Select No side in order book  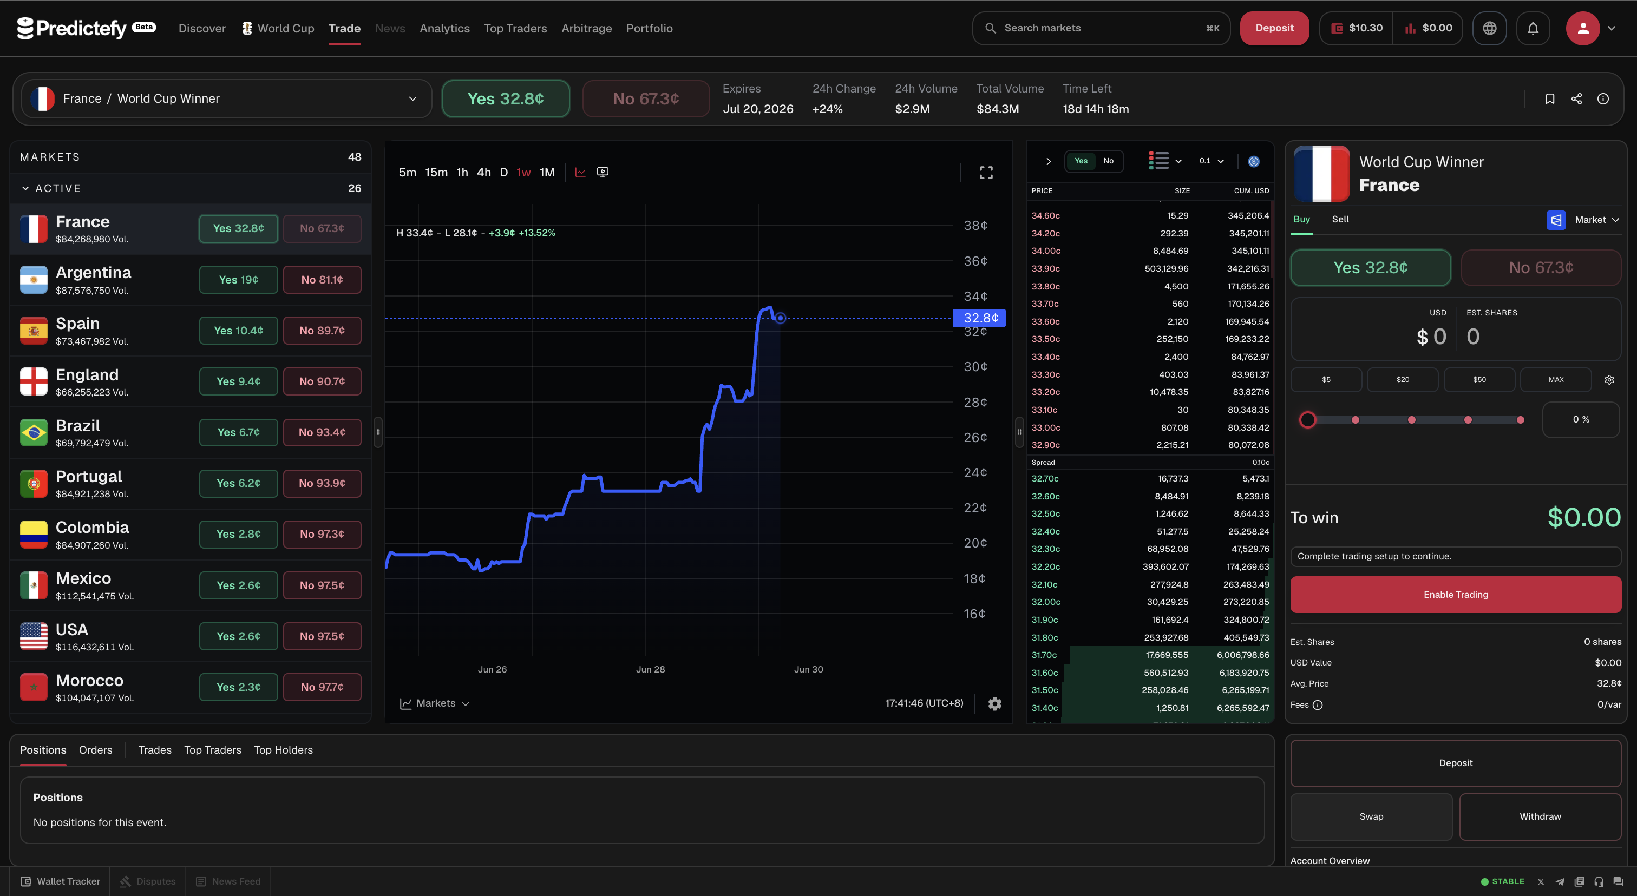(x=1108, y=161)
